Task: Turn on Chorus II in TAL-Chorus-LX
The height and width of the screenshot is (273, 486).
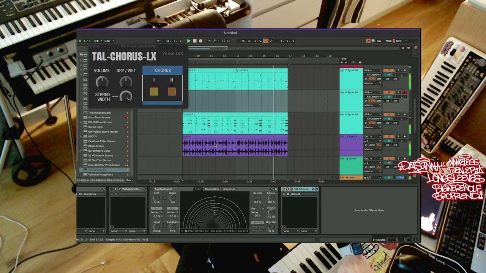Action: pos(172,91)
